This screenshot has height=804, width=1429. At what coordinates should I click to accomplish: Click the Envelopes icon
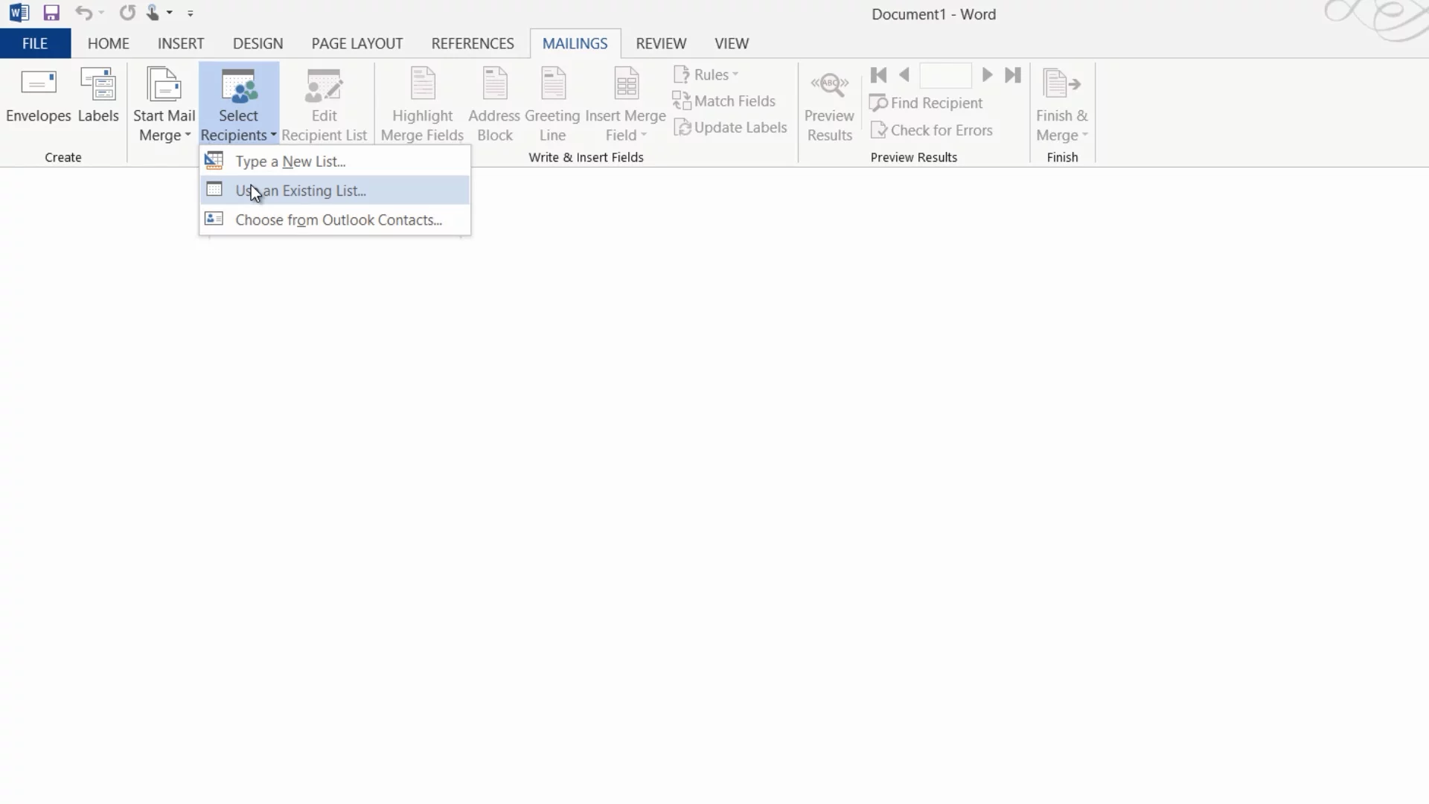(x=38, y=83)
